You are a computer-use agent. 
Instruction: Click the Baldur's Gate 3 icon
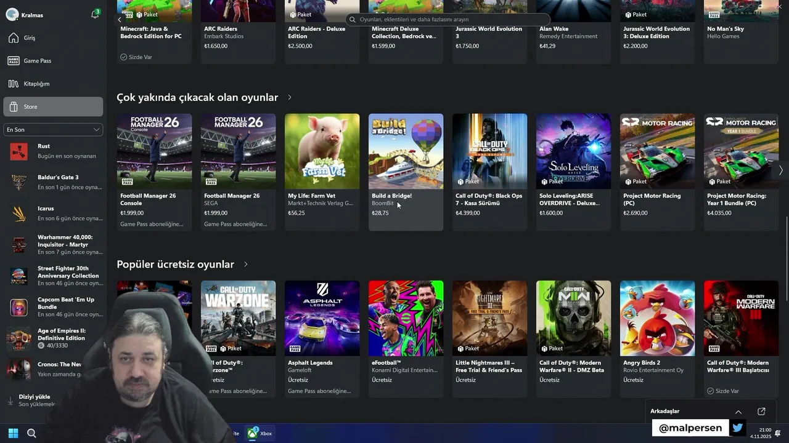tap(18, 182)
